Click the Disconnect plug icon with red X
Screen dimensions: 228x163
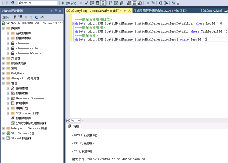tap(20, 17)
